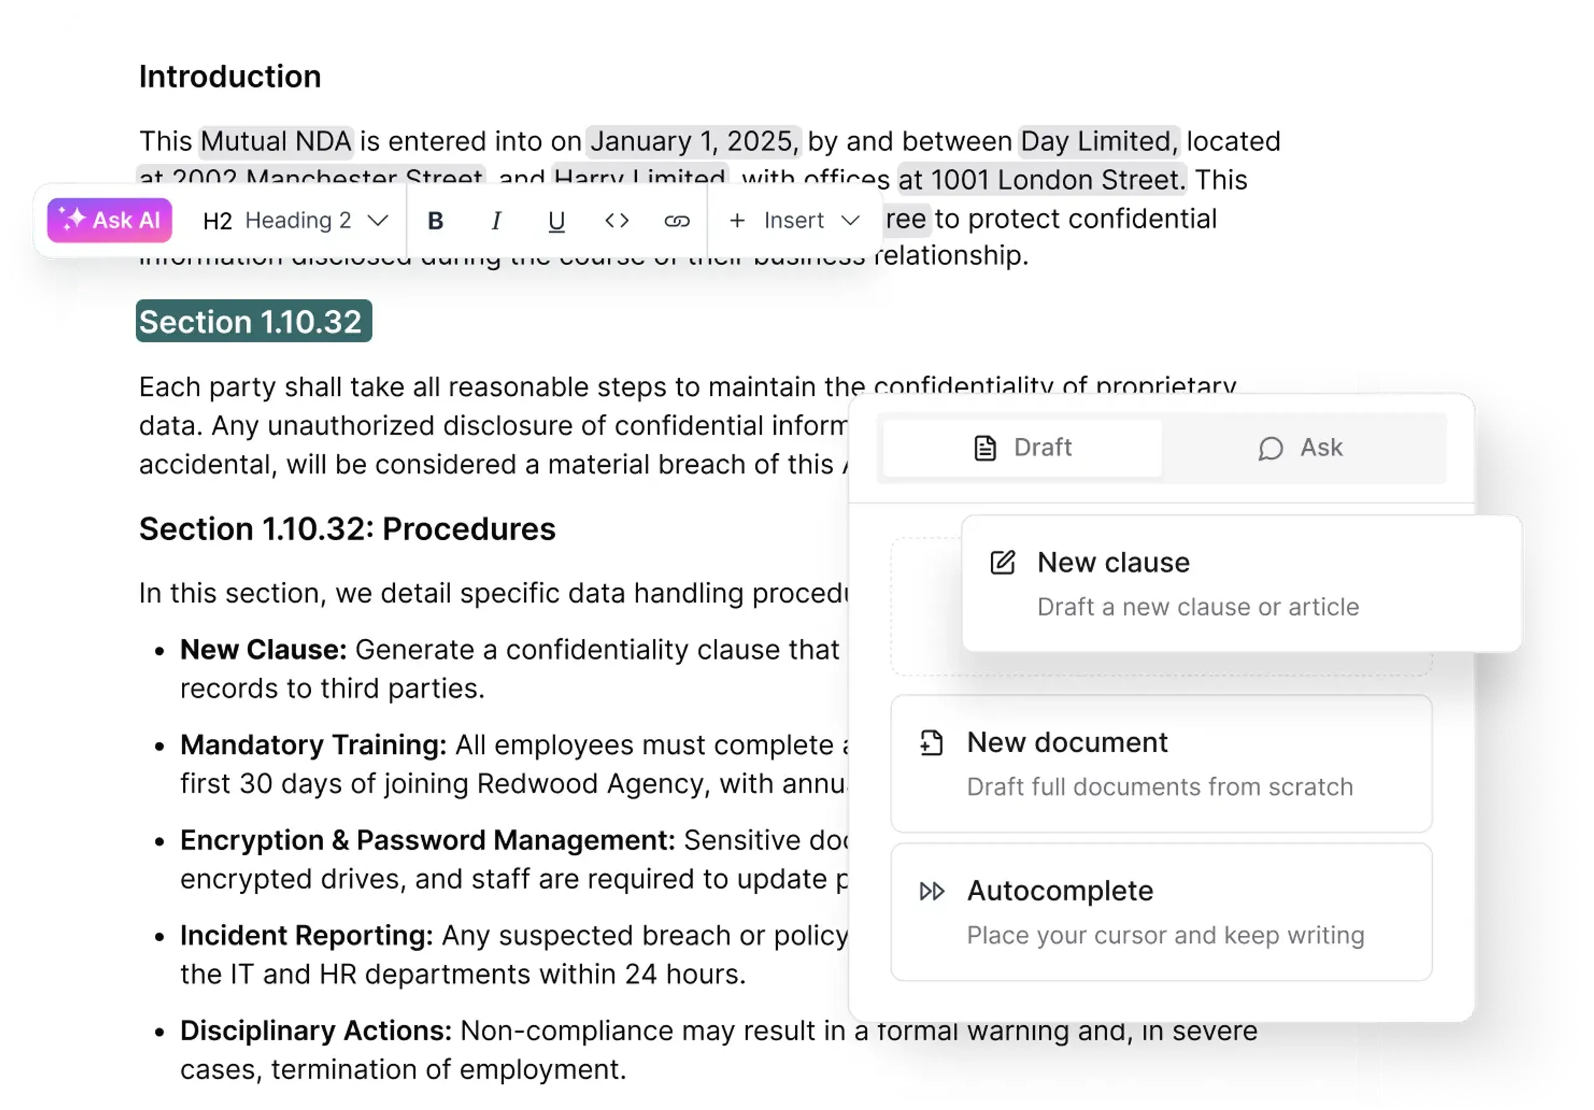Image resolution: width=1594 pixels, height=1110 pixels.
Task: Click the Ask AI sparkles icon
Action: point(73,220)
